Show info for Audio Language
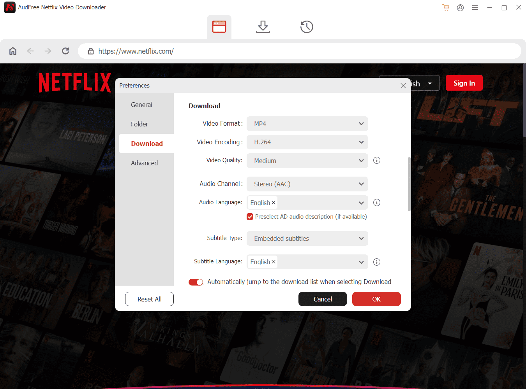The height and width of the screenshot is (389, 526). 377,202
